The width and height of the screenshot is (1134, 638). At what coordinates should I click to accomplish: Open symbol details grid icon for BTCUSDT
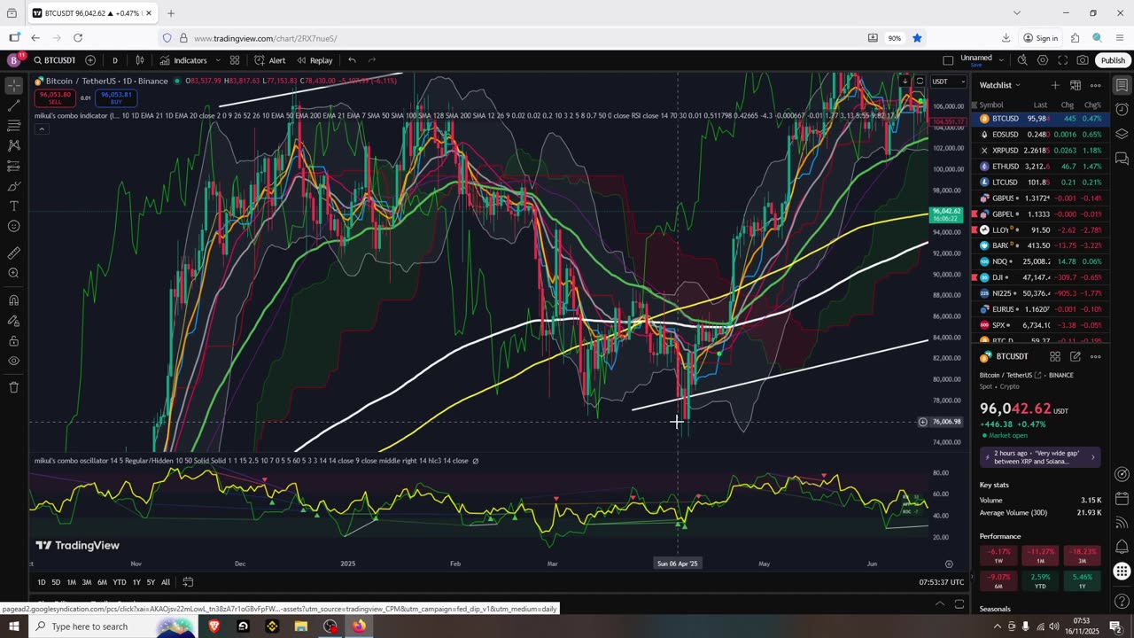1055,356
